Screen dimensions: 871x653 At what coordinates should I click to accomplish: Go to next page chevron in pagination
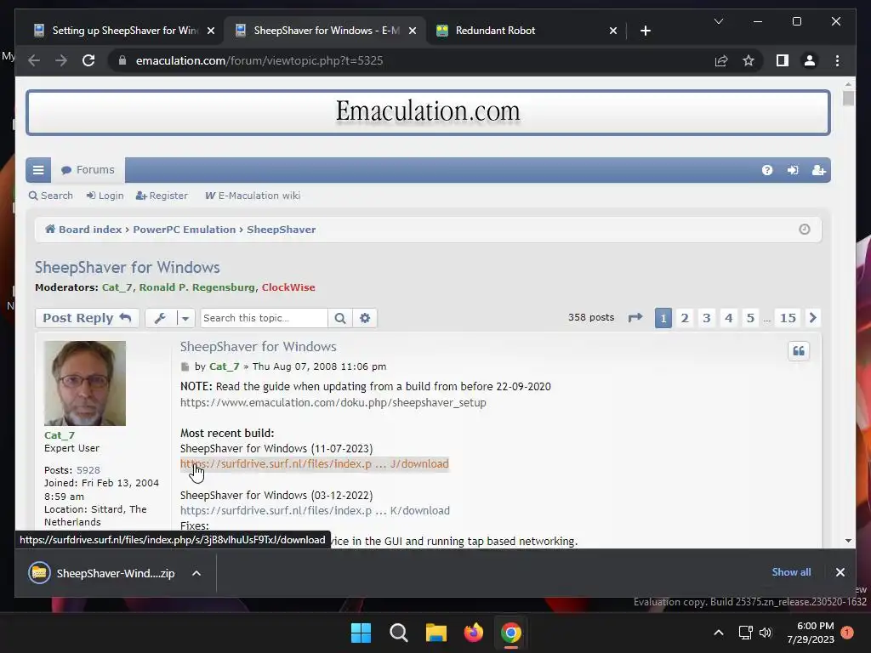tap(813, 318)
